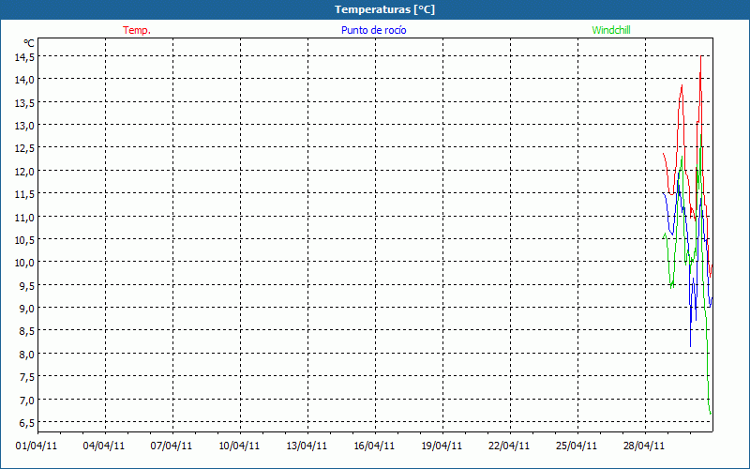Click the 6,5 y-axis value
This screenshot has width=750, height=469.
coord(27,423)
